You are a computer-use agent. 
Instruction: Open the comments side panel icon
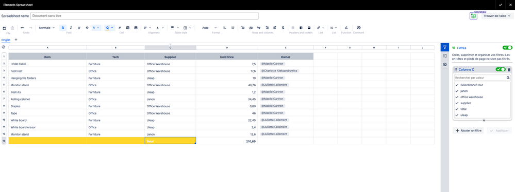point(445,65)
